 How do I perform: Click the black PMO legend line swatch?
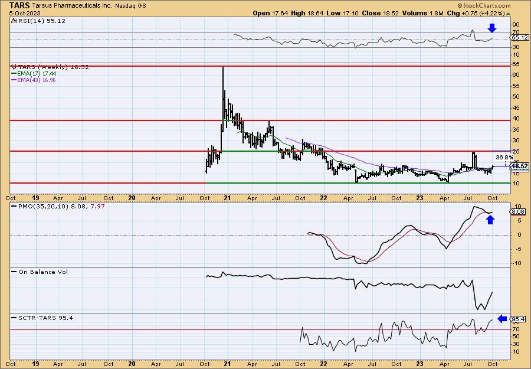pos(14,206)
